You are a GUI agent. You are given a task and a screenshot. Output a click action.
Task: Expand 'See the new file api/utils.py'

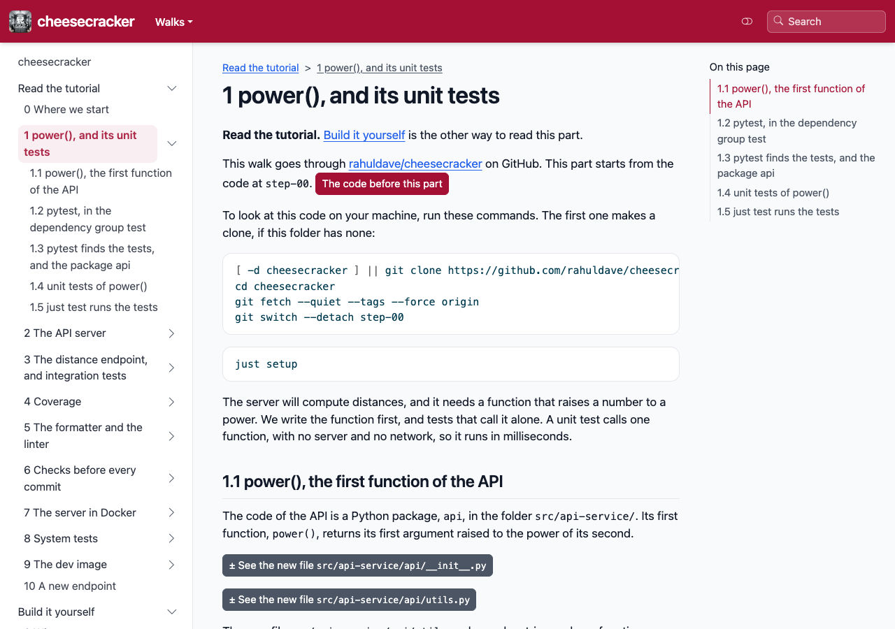(x=349, y=600)
